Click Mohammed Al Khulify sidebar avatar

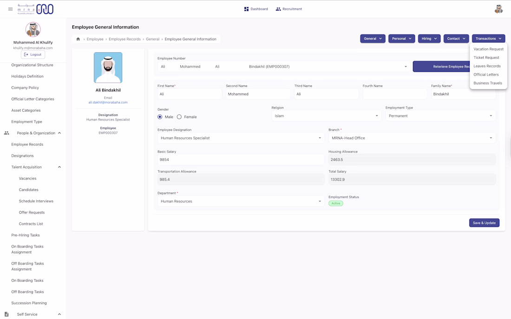(33, 30)
